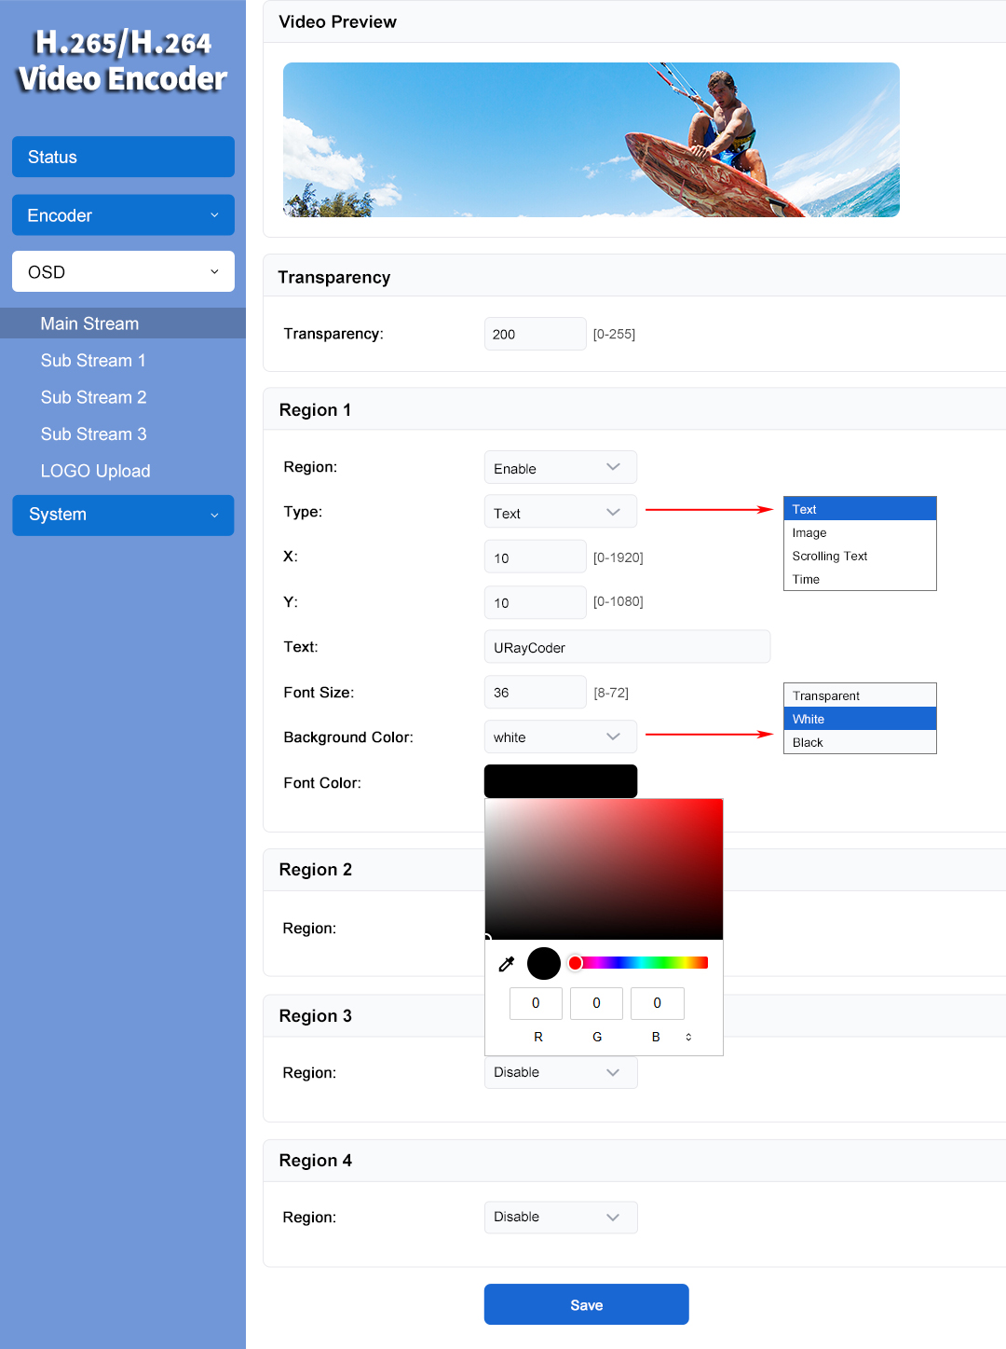Expand the Encoder menu
This screenshot has width=1006, height=1349.
123,215
